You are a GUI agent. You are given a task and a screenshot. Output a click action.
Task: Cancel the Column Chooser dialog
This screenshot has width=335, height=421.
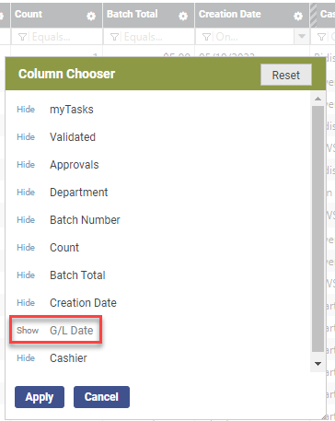coord(101,397)
